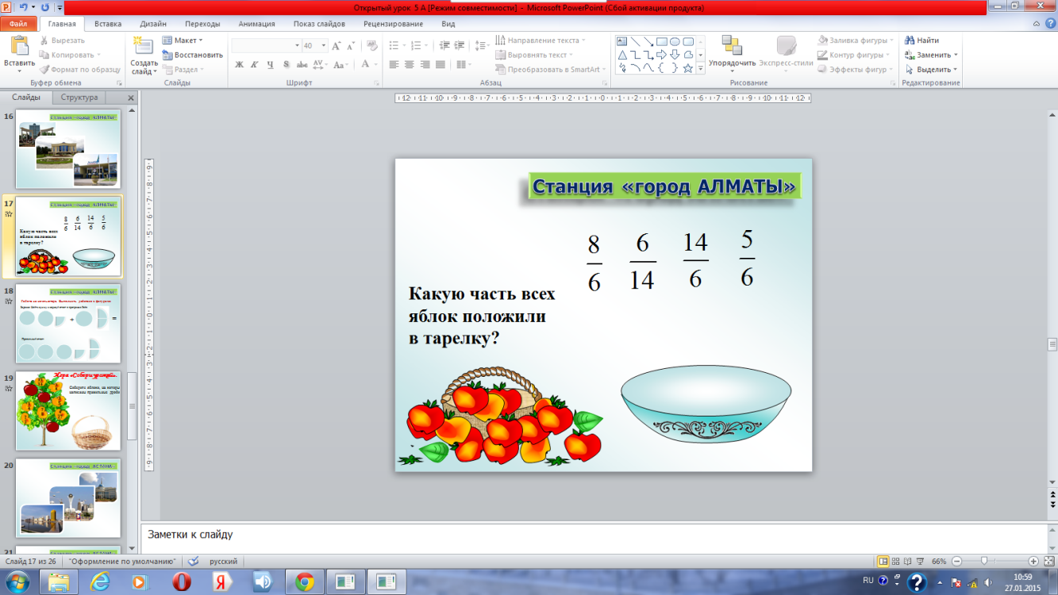The height and width of the screenshot is (595, 1058).
Task: Toggle text shadow (S) formatting
Action: click(287, 65)
